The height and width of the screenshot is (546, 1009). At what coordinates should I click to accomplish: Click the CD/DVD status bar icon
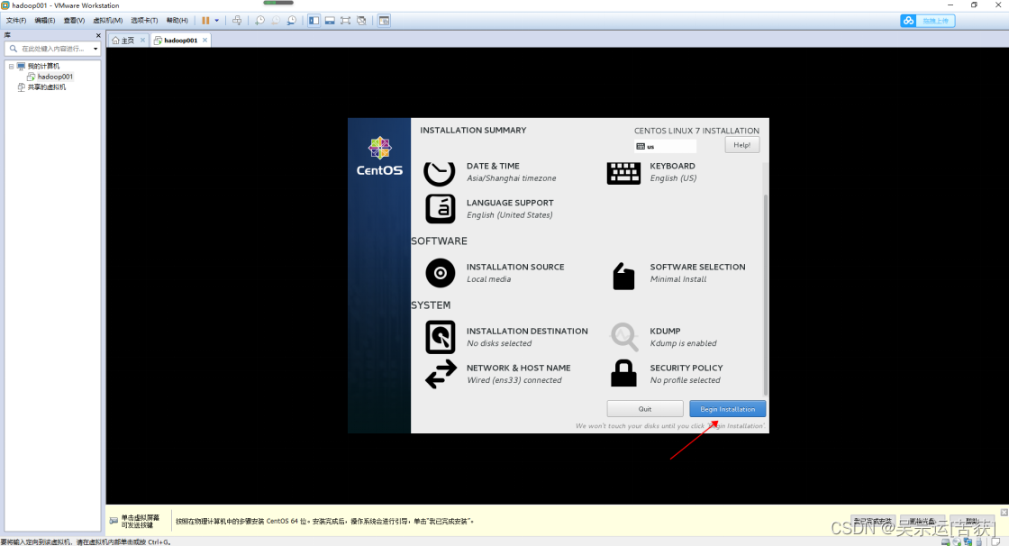[957, 541]
